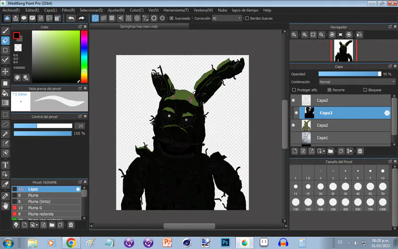Click the Undo arrow in the toolbar
Viewport: 398px width, 249px height.
point(72,18)
